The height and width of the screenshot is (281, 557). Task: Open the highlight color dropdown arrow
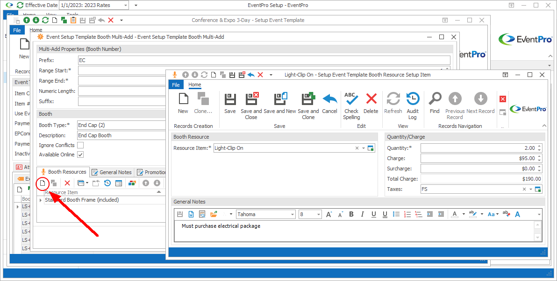(x=482, y=214)
